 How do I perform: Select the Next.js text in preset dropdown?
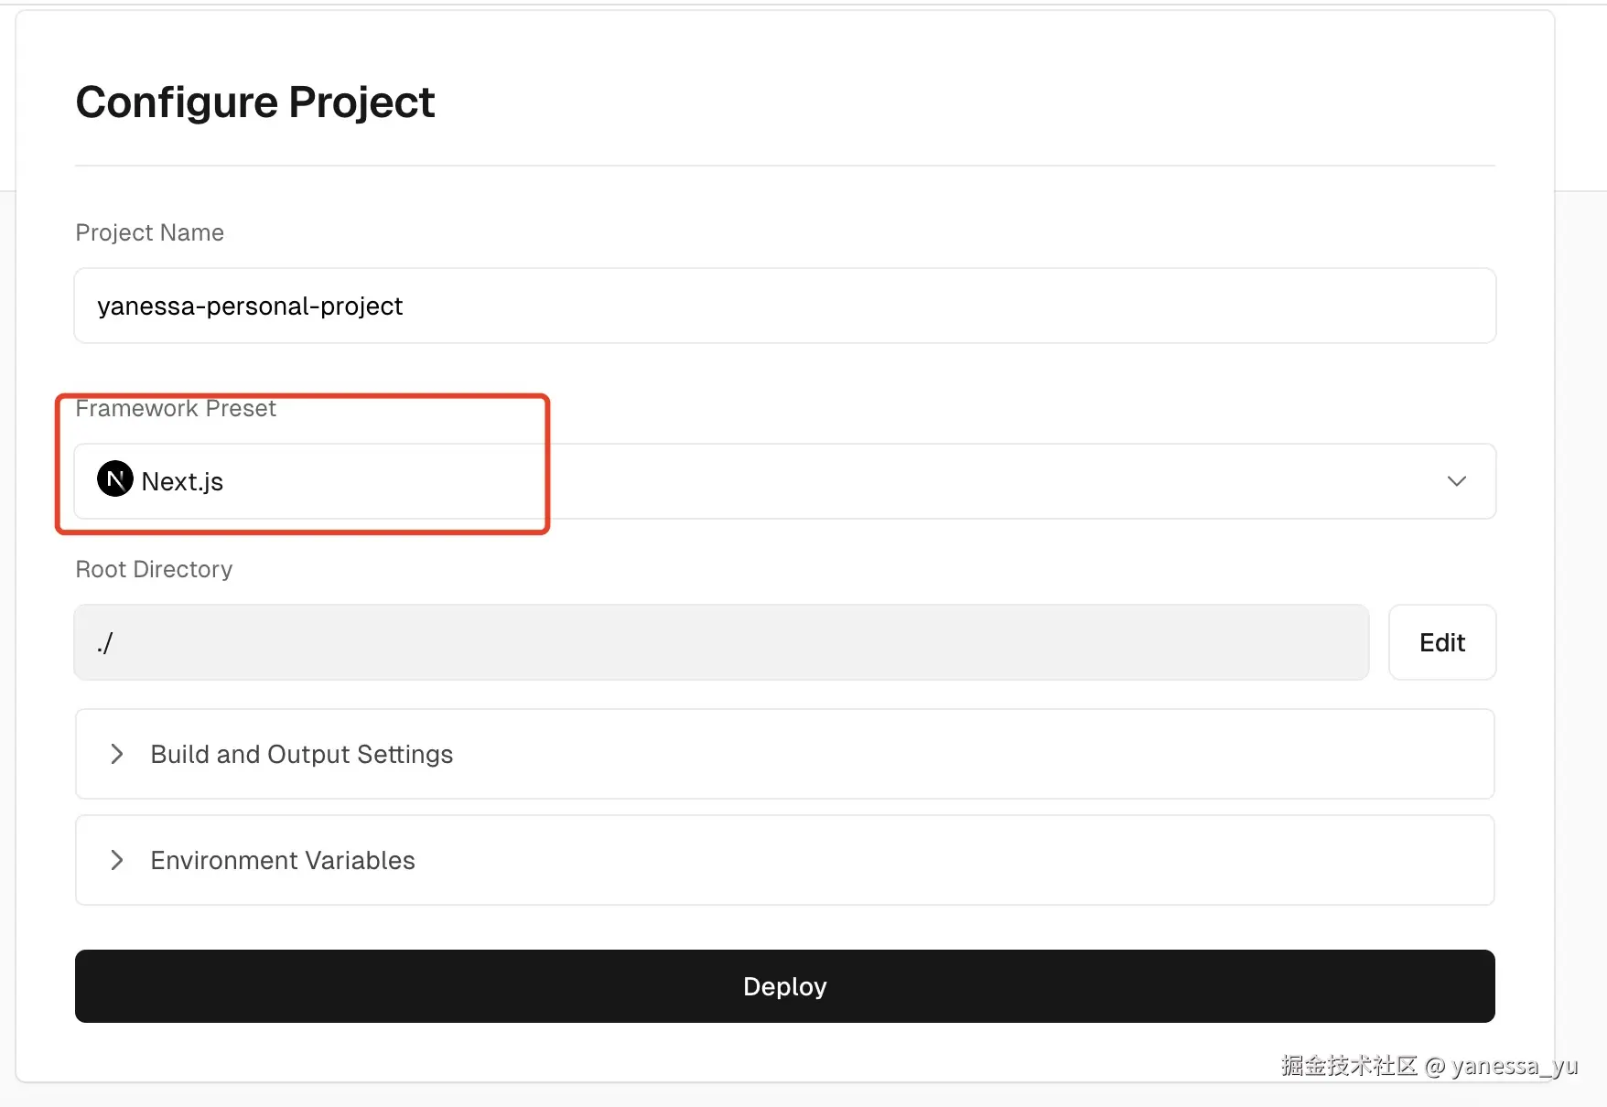click(182, 481)
